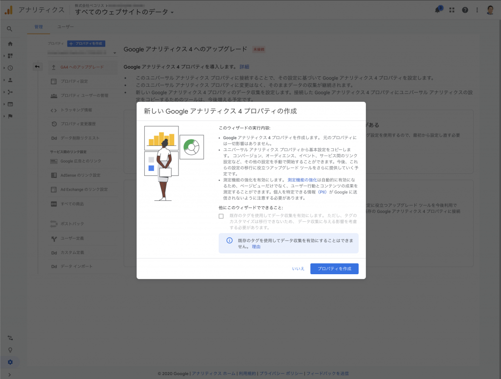
Task: Open the Acquisition icon in sidebar
Action: [x=10, y=92]
